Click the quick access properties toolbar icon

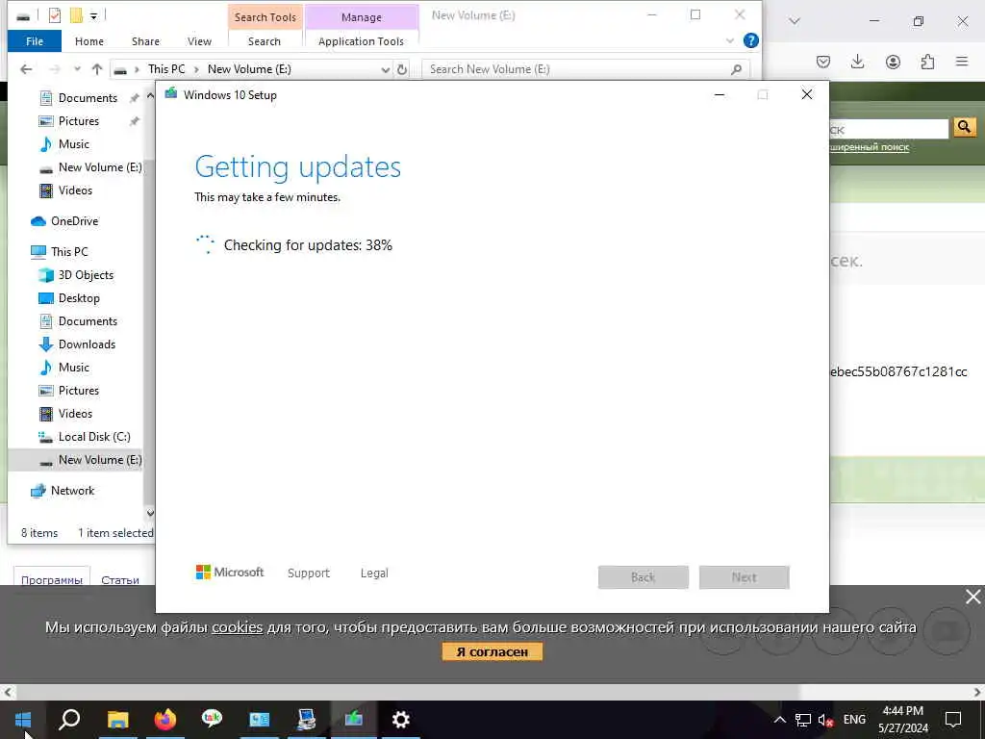(55, 15)
